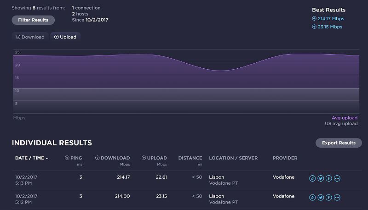
Task: Toggle US avg upload legend label
Action: click(x=341, y=124)
